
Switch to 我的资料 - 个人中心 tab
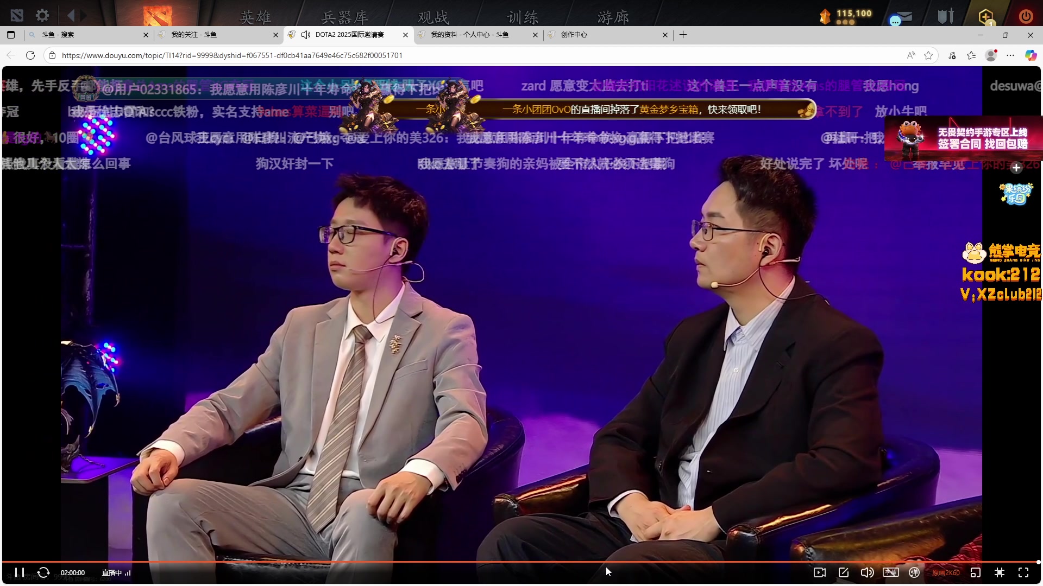pos(478,35)
